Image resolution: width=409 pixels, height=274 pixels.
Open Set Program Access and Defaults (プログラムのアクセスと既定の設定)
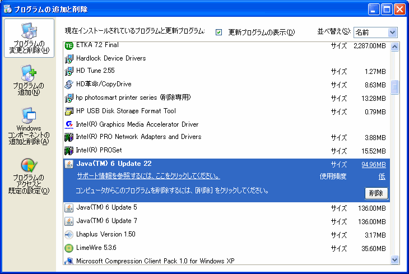29,176
